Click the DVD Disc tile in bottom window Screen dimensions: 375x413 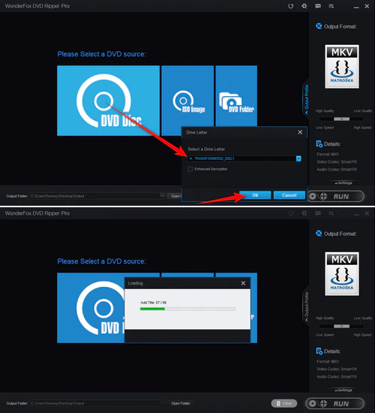click(x=91, y=308)
